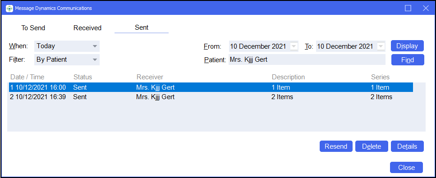Maximize the Message Dynamics Communications window

pyautogui.click(x=408, y=8)
